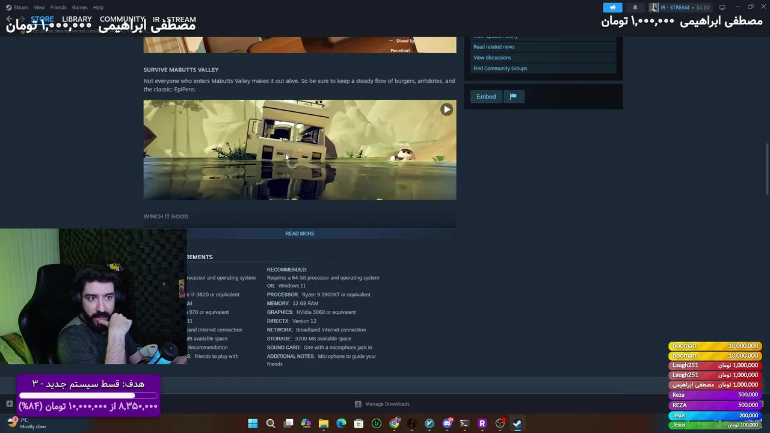Click the $4.10 wallet balance
770x433 pixels.
click(703, 7)
